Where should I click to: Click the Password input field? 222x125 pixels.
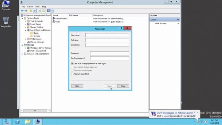point(110,53)
